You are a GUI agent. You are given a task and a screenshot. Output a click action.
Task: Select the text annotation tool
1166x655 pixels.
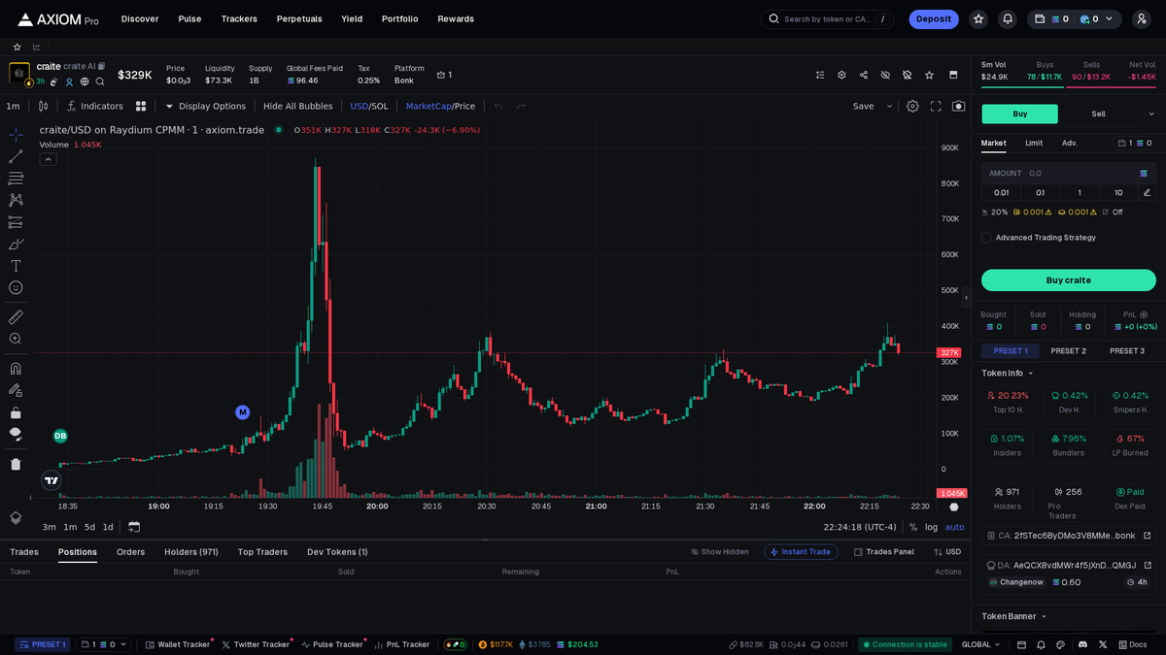pyautogui.click(x=16, y=266)
